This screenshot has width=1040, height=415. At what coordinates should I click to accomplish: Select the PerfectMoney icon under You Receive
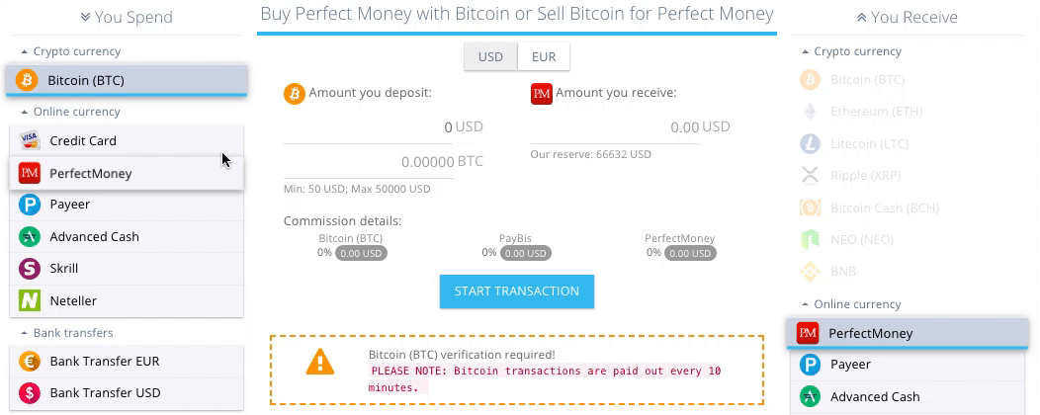click(808, 333)
